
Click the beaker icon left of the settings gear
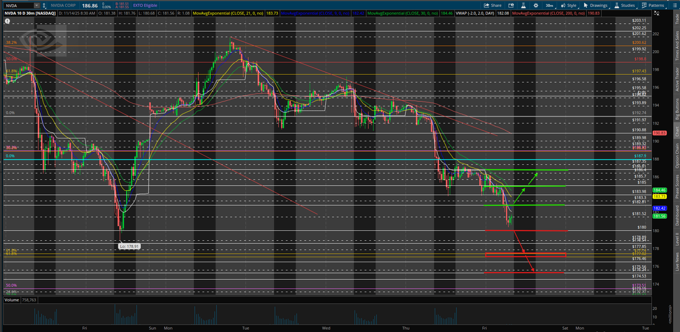(x=524, y=5)
